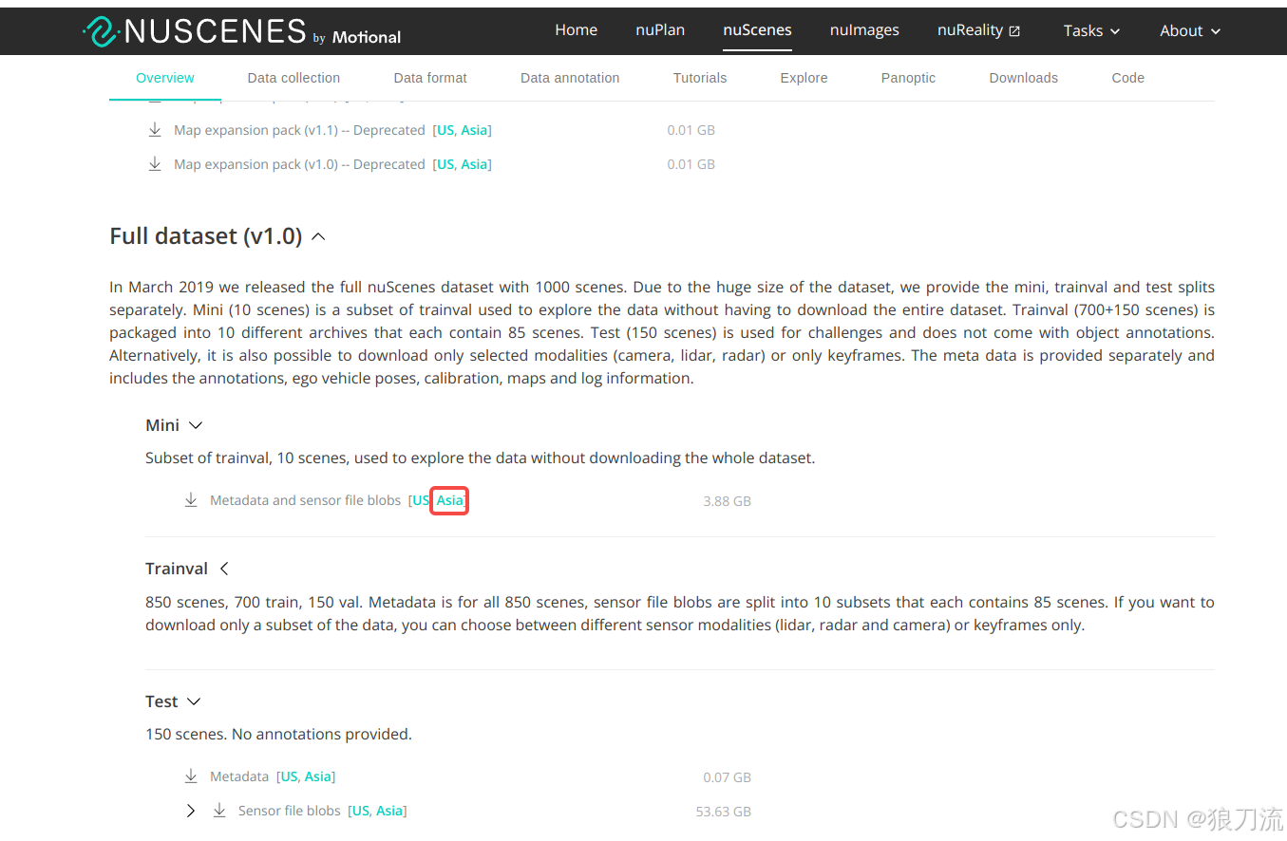Click the 0.07 GB size value
This screenshot has height=841, width=1287.
point(727,777)
